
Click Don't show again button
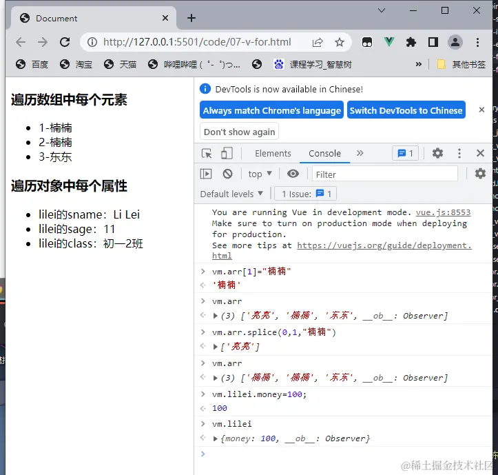pos(239,131)
